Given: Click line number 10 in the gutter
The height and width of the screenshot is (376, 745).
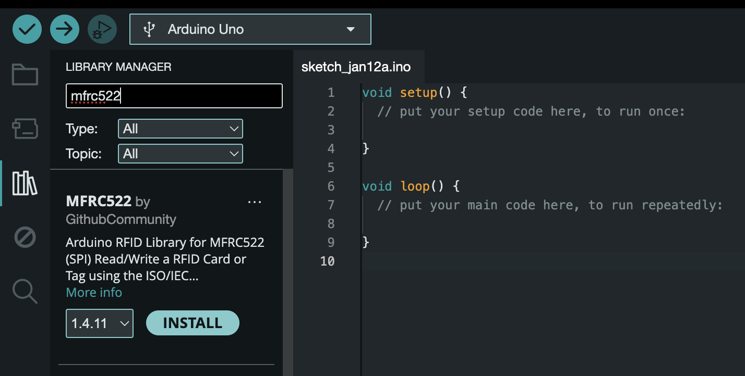Looking at the screenshot, I should (x=327, y=261).
